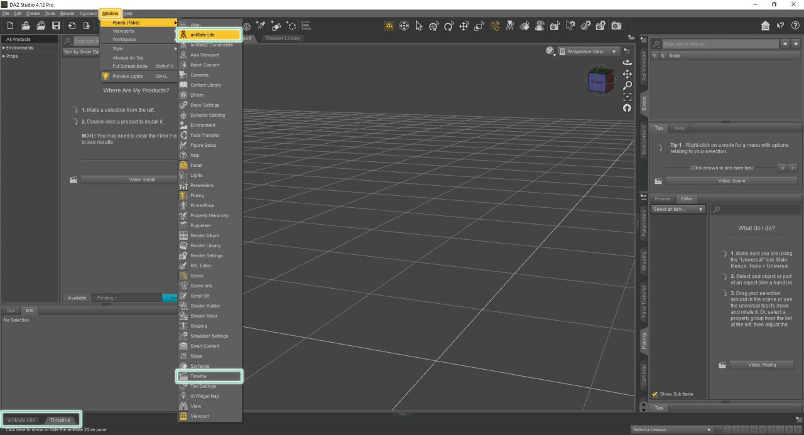Choose Timeline from the Panes submenu

209,376
